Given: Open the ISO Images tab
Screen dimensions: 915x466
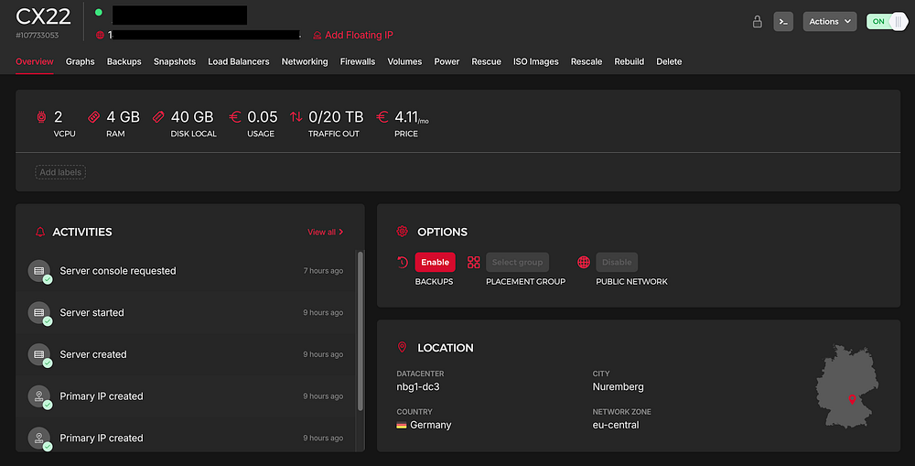Looking at the screenshot, I should [535, 61].
